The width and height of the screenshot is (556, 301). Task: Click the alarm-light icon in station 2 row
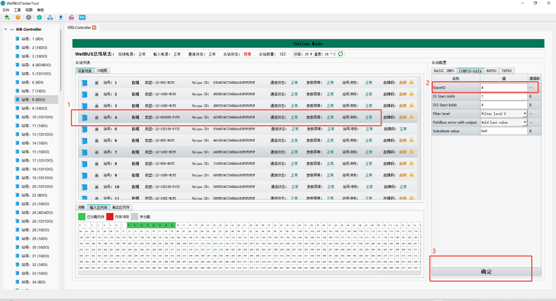click(x=96, y=94)
